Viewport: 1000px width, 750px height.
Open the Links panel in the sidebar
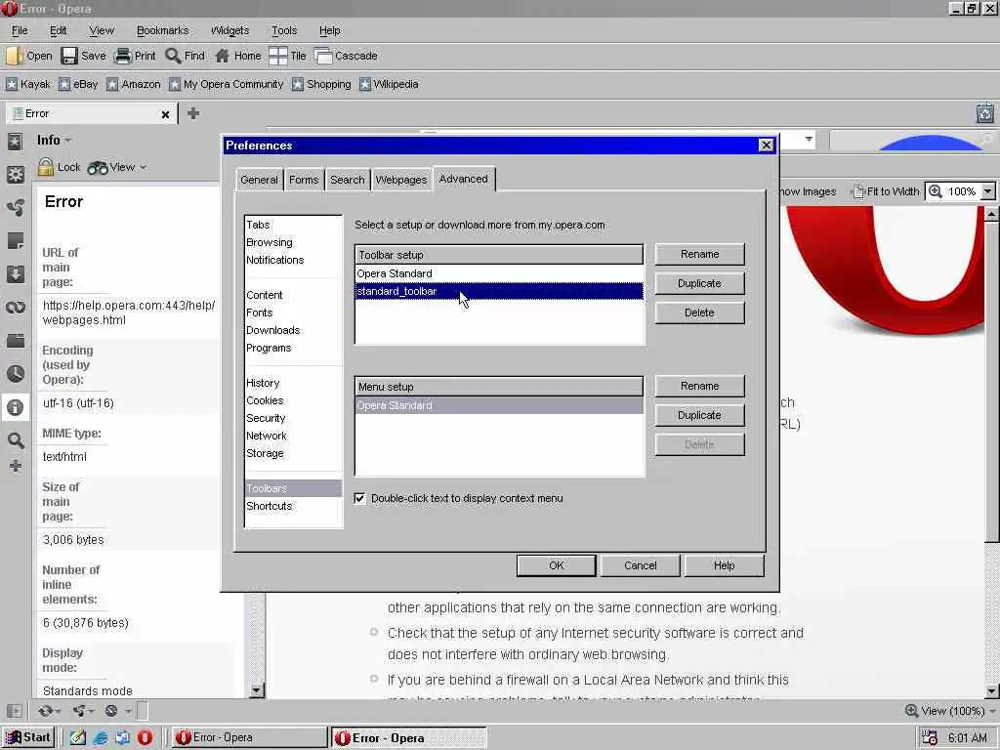click(16, 307)
